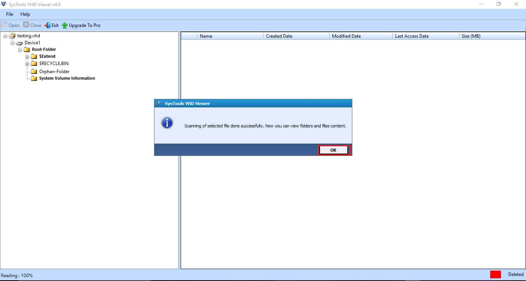The width and height of the screenshot is (526, 281).
Task: Click the scanning success message text
Action: click(x=265, y=126)
